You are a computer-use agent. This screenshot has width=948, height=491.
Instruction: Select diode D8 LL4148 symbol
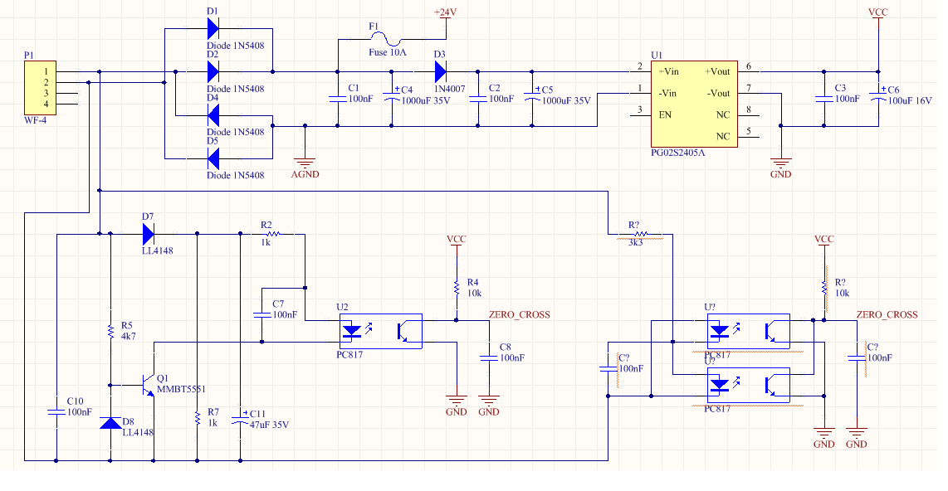coord(110,422)
